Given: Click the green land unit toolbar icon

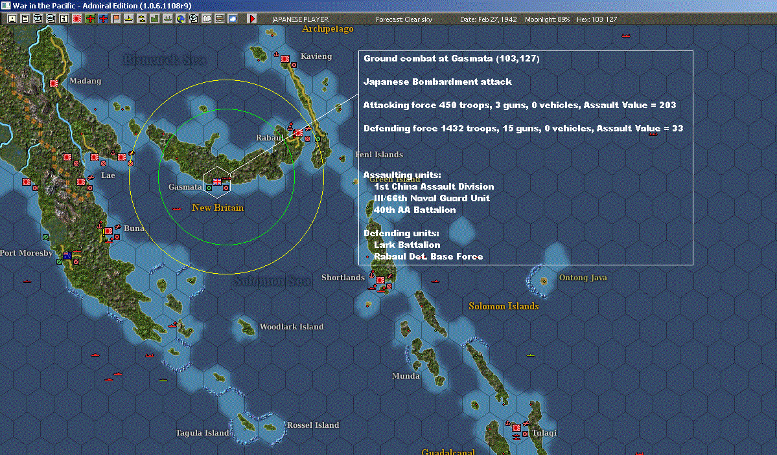Looking at the screenshot, I should (155, 19).
